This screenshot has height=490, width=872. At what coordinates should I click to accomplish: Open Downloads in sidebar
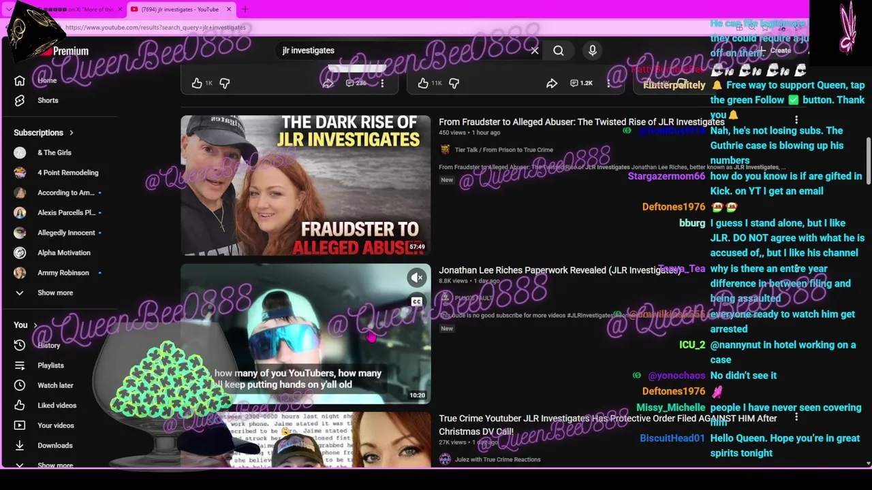click(x=54, y=446)
